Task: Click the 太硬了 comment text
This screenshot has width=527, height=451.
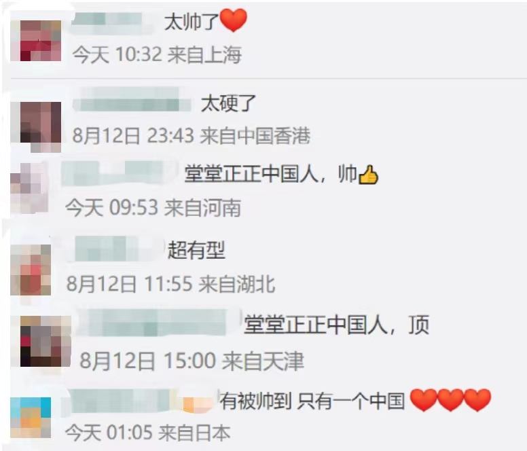Action: coord(229,103)
